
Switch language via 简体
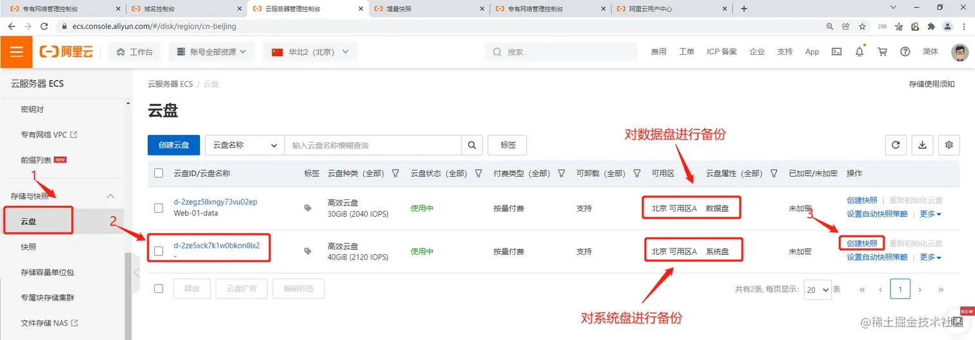click(x=931, y=52)
